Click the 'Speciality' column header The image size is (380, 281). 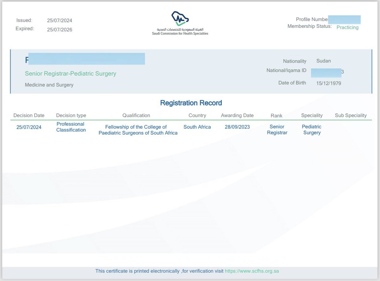[312, 115]
